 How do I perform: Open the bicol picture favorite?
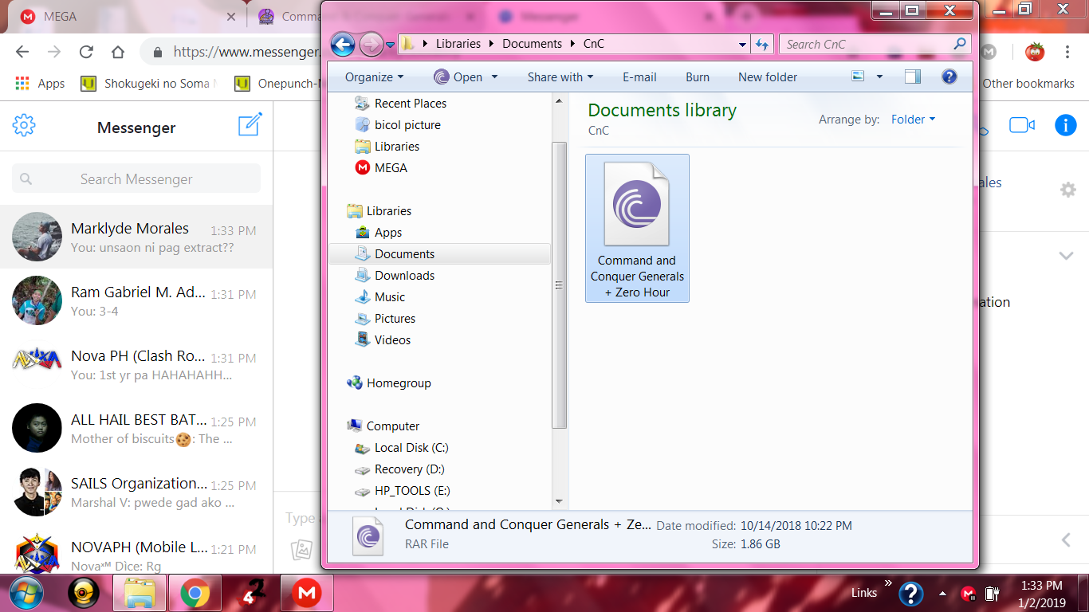397,125
